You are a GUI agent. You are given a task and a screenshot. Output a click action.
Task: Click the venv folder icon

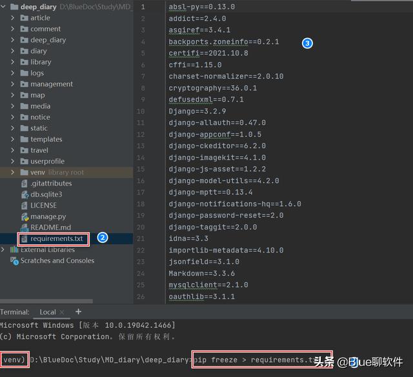coord(25,172)
